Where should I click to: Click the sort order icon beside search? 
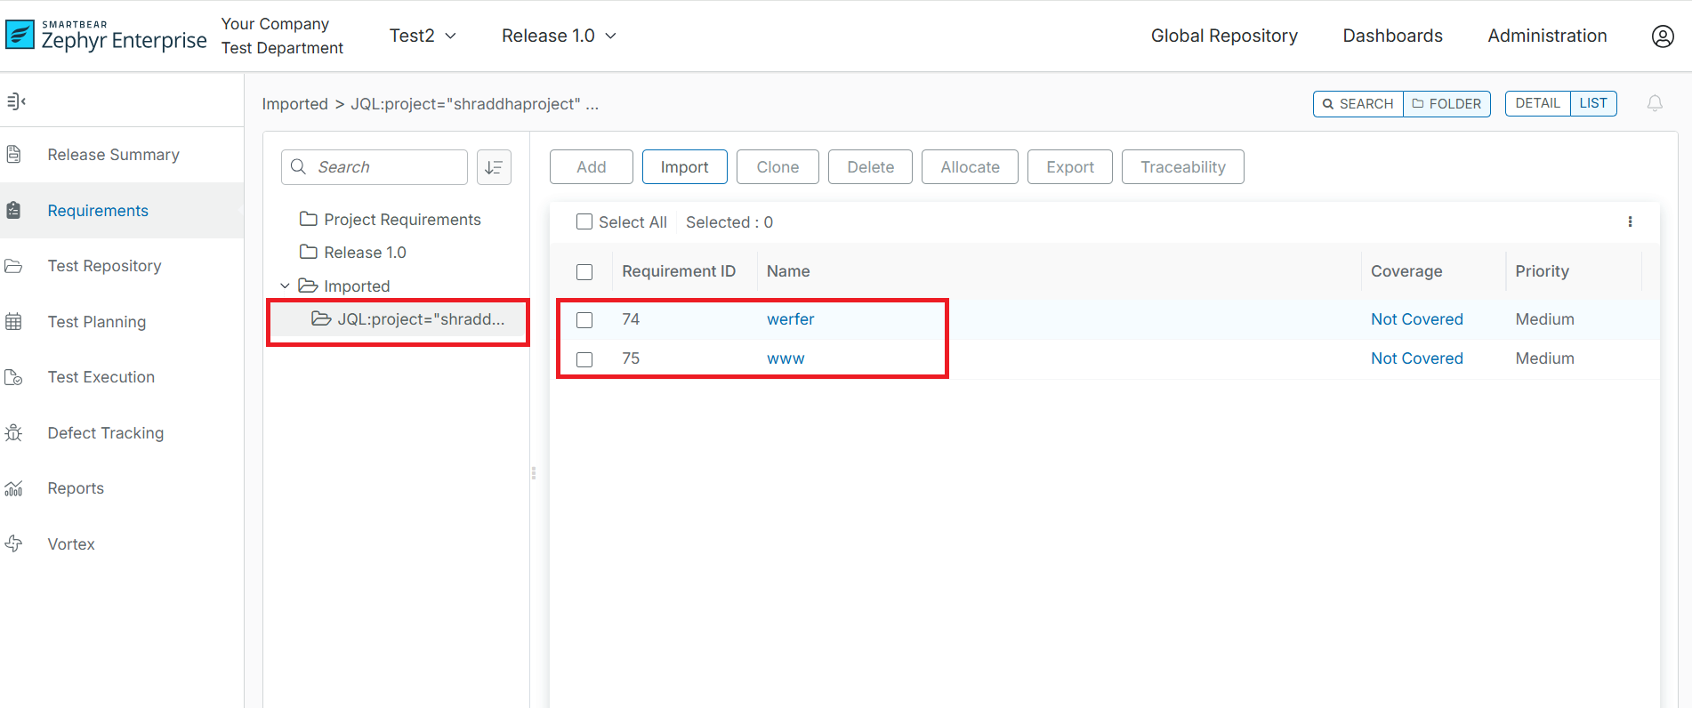pos(494,167)
